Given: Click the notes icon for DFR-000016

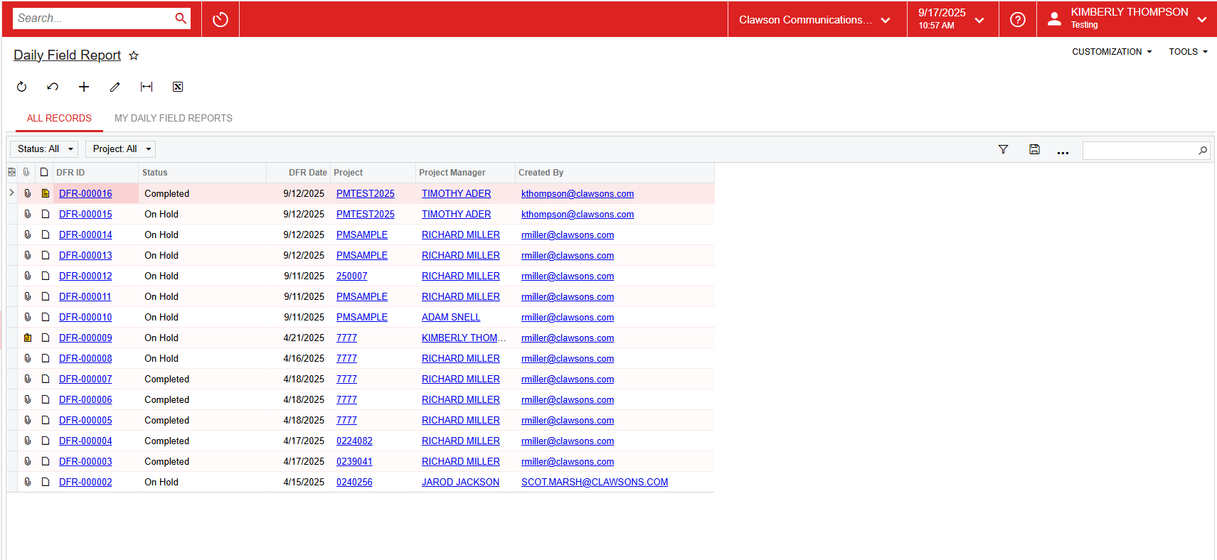Looking at the screenshot, I should pyautogui.click(x=45, y=194).
